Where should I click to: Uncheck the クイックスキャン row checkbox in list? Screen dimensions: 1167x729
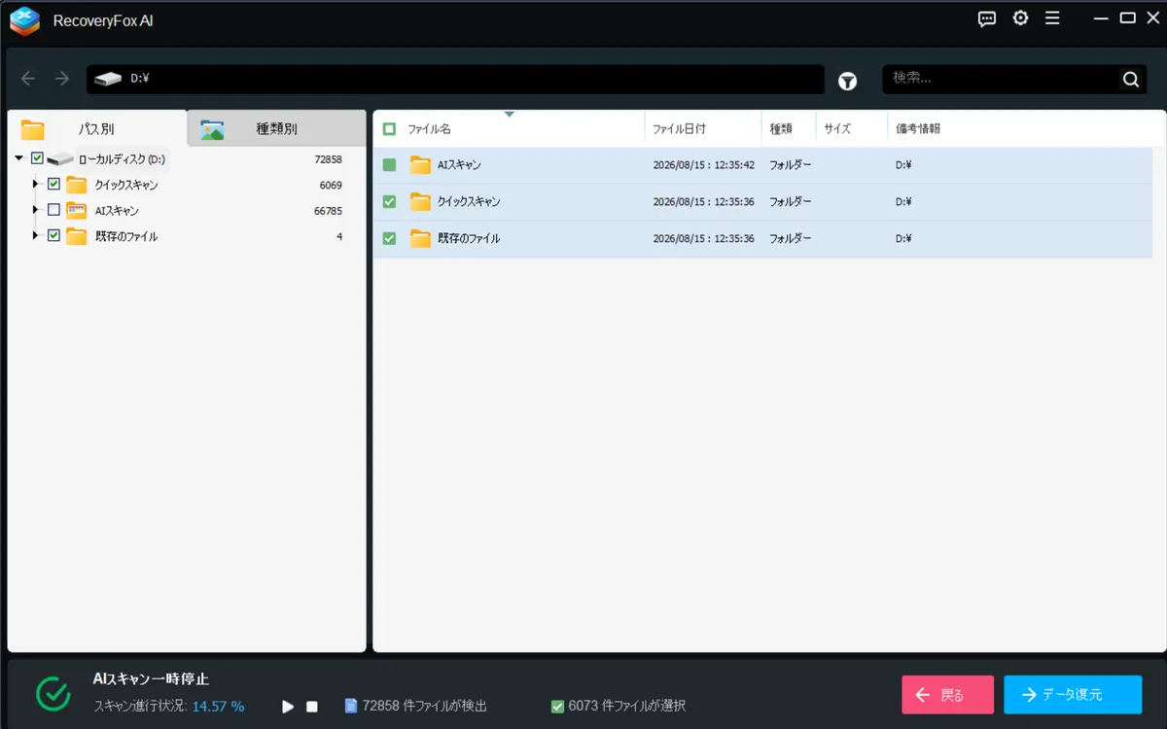pyautogui.click(x=389, y=202)
